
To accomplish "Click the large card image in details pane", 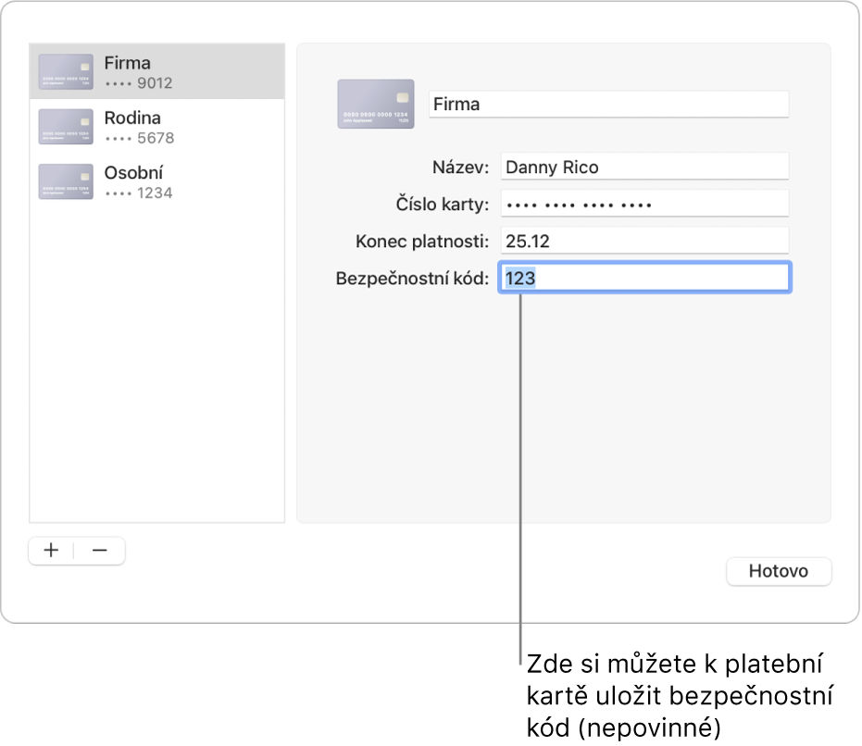I will coord(375,104).
